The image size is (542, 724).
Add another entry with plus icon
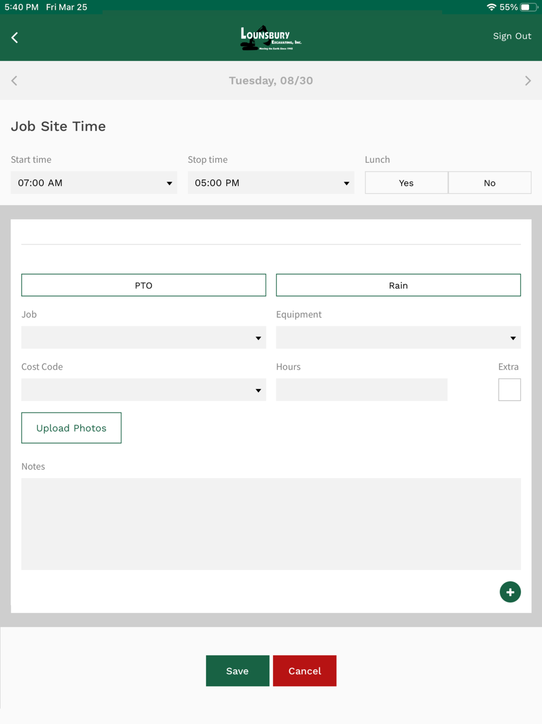click(510, 592)
